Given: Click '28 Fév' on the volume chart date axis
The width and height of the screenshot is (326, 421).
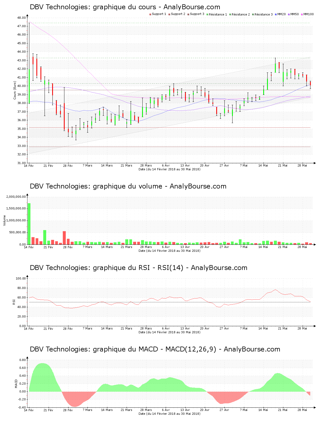Looking at the screenshot, I should (68, 247).
